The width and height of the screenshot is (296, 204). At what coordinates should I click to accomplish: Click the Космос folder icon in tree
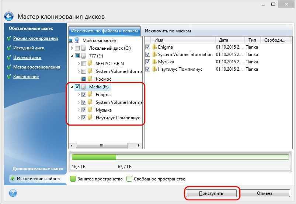click(90, 79)
